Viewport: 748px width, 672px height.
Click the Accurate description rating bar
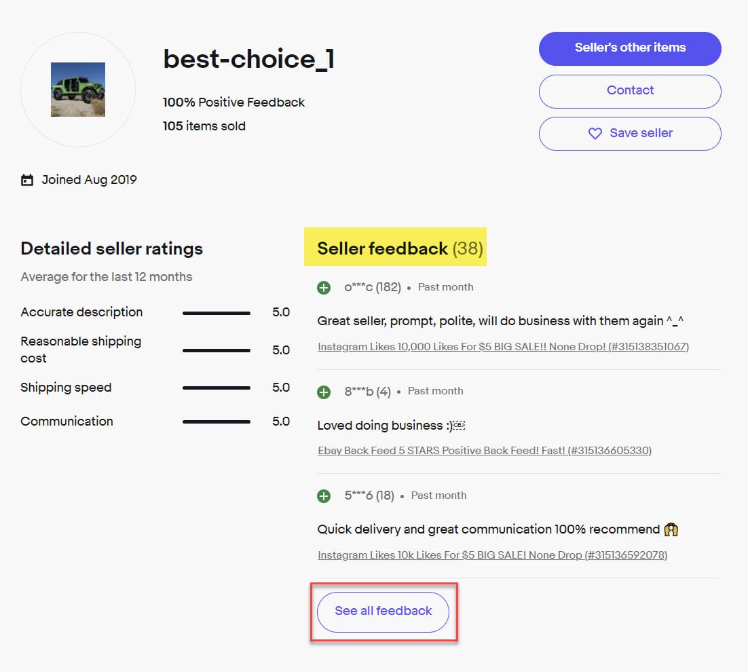pos(216,313)
